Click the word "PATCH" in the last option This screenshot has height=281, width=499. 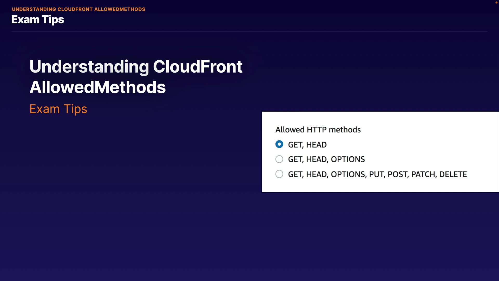423,174
